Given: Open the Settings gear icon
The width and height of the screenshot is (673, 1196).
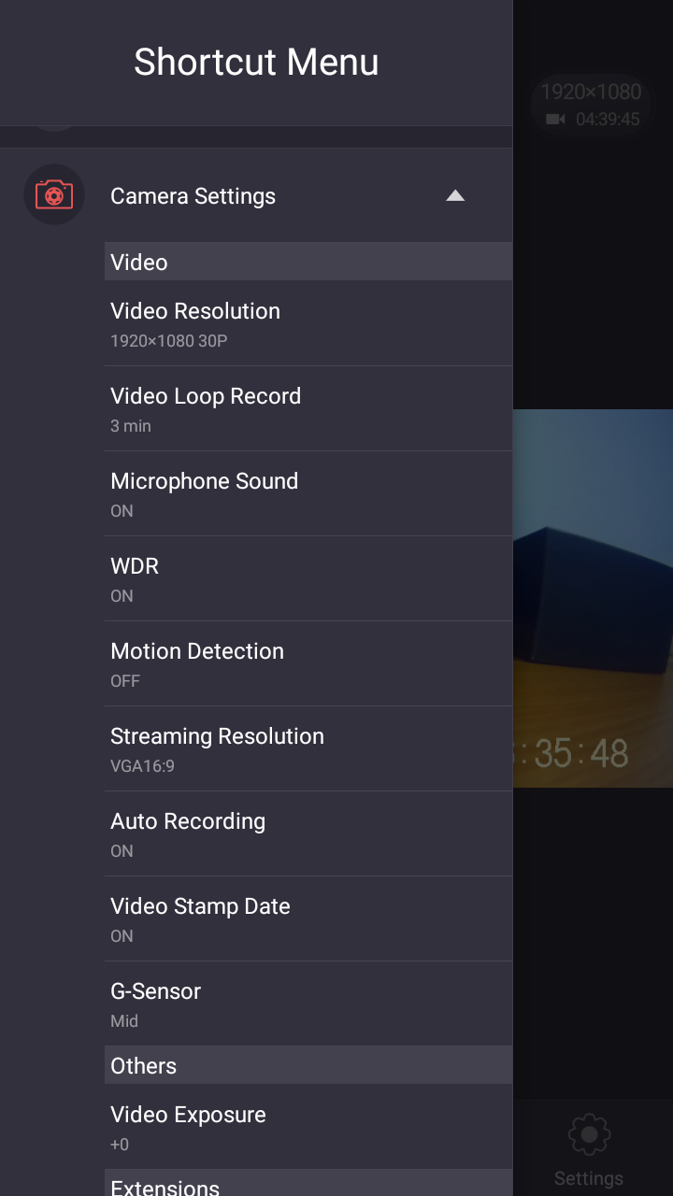Looking at the screenshot, I should click(x=589, y=1135).
